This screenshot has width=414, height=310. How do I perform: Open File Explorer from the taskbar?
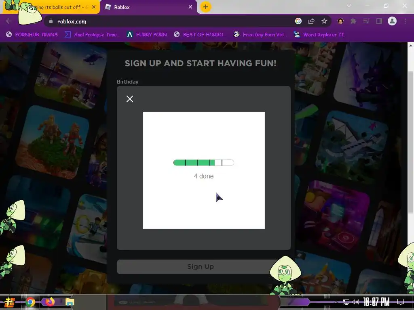[x=70, y=302]
